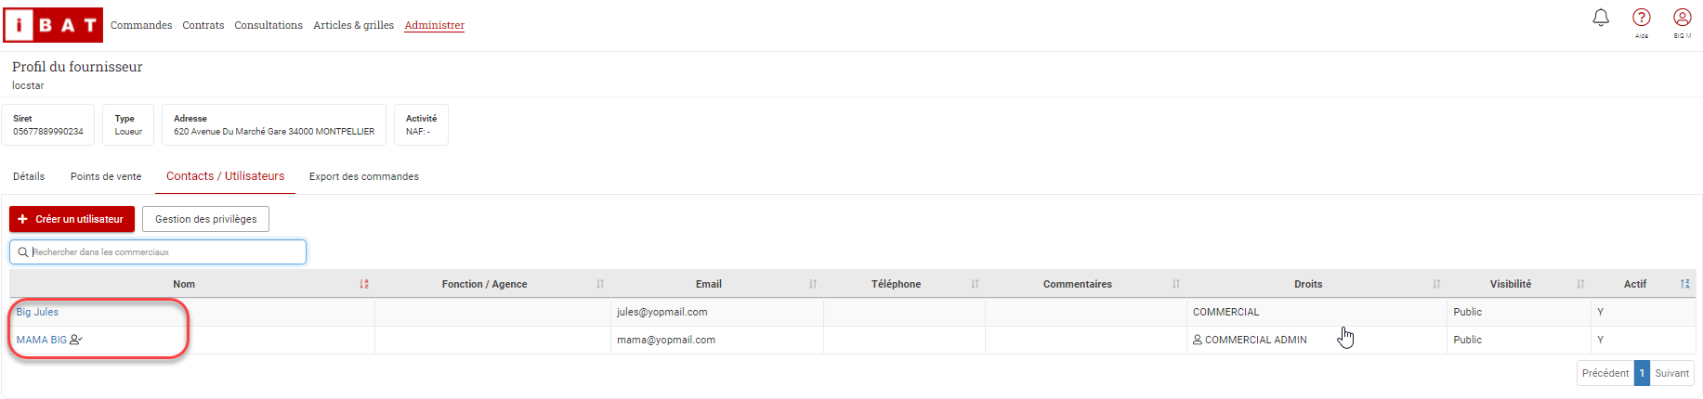Sort by Actif column sort icon
Screen dimensions: 1703x399
(1685, 284)
